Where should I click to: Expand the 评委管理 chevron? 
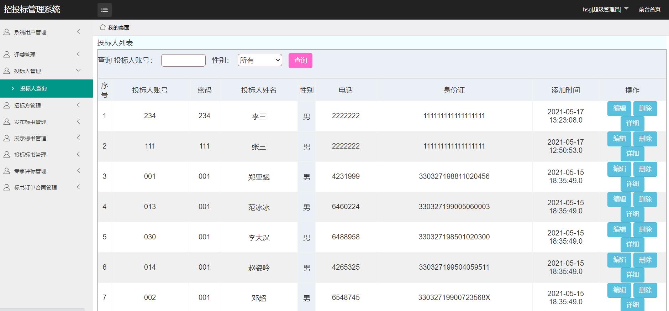coord(78,54)
